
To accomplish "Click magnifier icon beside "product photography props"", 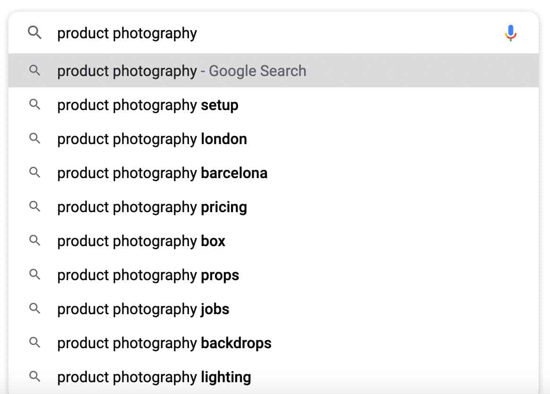I will pyautogui.click(x=34, y=274).
